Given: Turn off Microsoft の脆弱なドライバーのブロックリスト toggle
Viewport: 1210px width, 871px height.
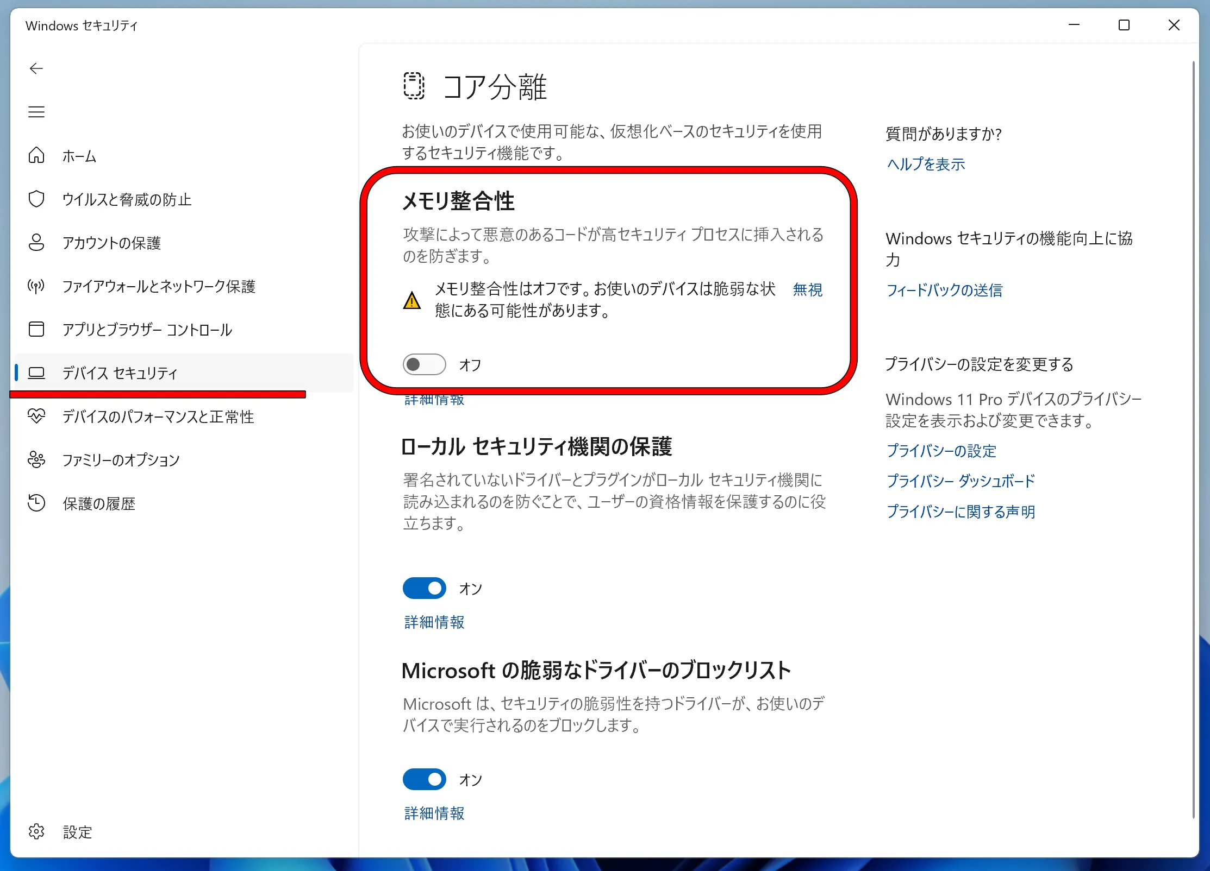Looking at the screenshot, I should click(424, 779).
